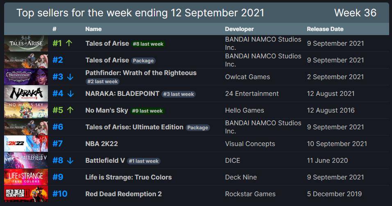Click the Week 36 label
392x206 pixels.
click(x=355, y=13)
